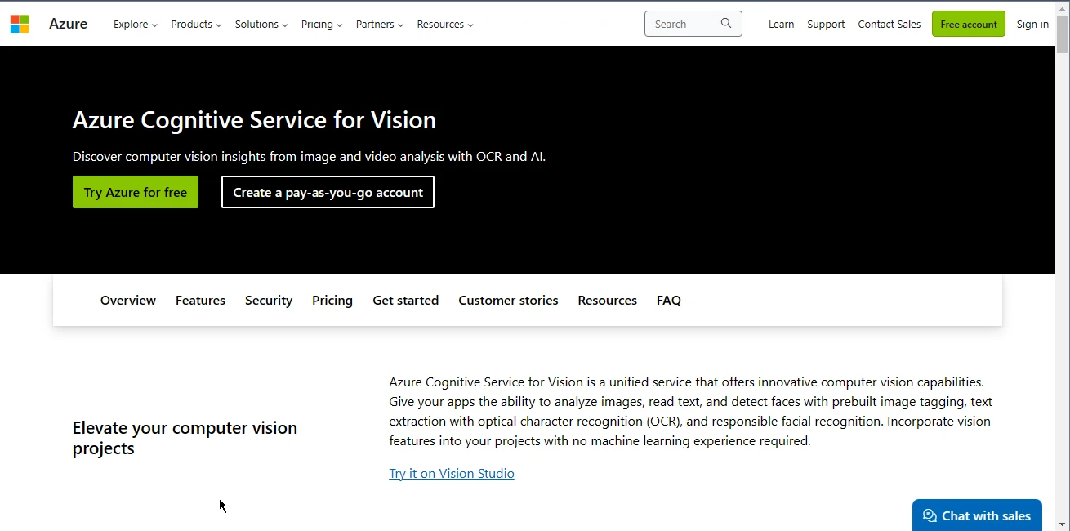
Task: Switch to the Features section tab
Action: click(200, 301)
